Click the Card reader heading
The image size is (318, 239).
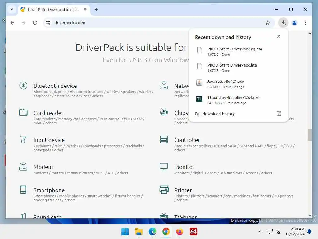tap(48, 113)
